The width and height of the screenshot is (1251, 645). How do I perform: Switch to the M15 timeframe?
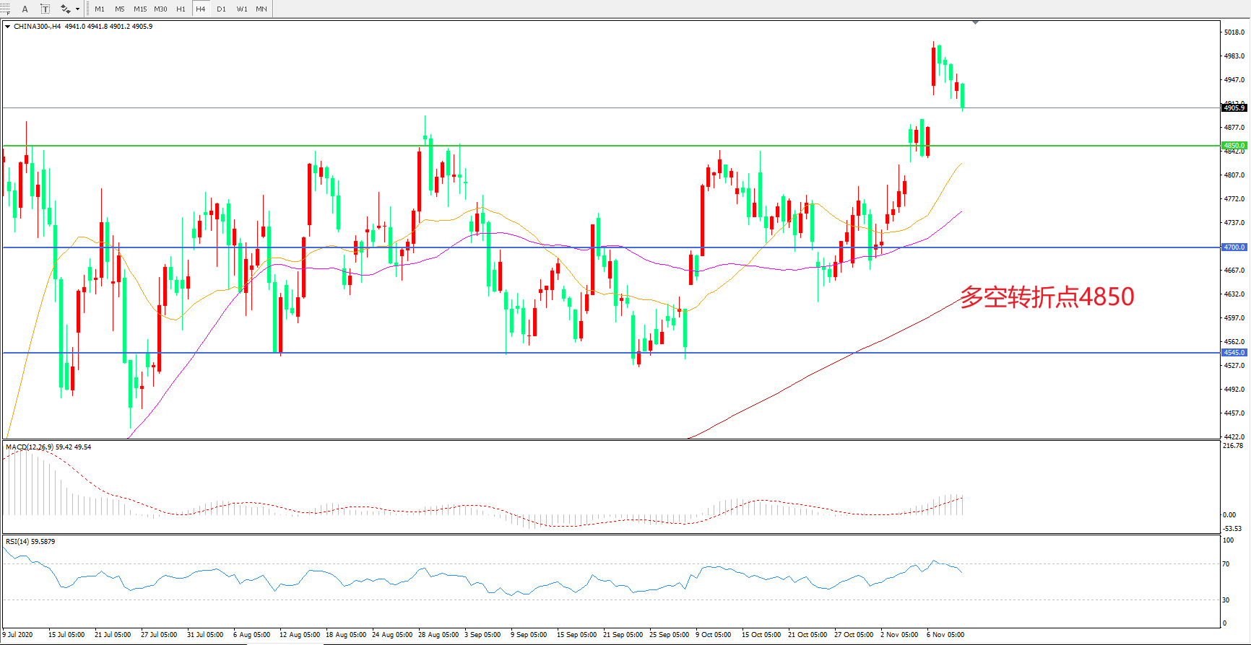140,9
